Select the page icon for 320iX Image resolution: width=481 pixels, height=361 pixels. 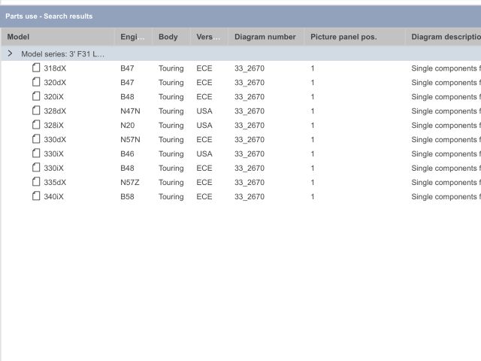click(x=36, y=97)
